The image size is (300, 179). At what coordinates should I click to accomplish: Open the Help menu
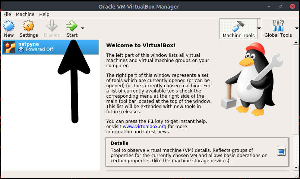44,14
